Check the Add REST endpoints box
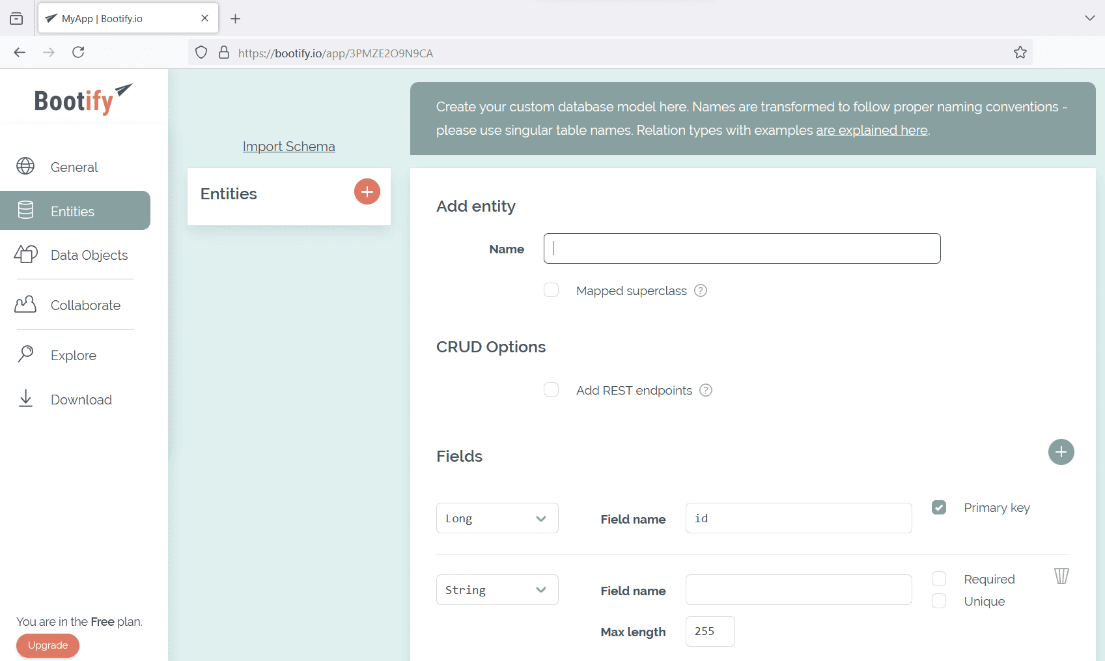1105x661 pixels. (x=552, y=390)
